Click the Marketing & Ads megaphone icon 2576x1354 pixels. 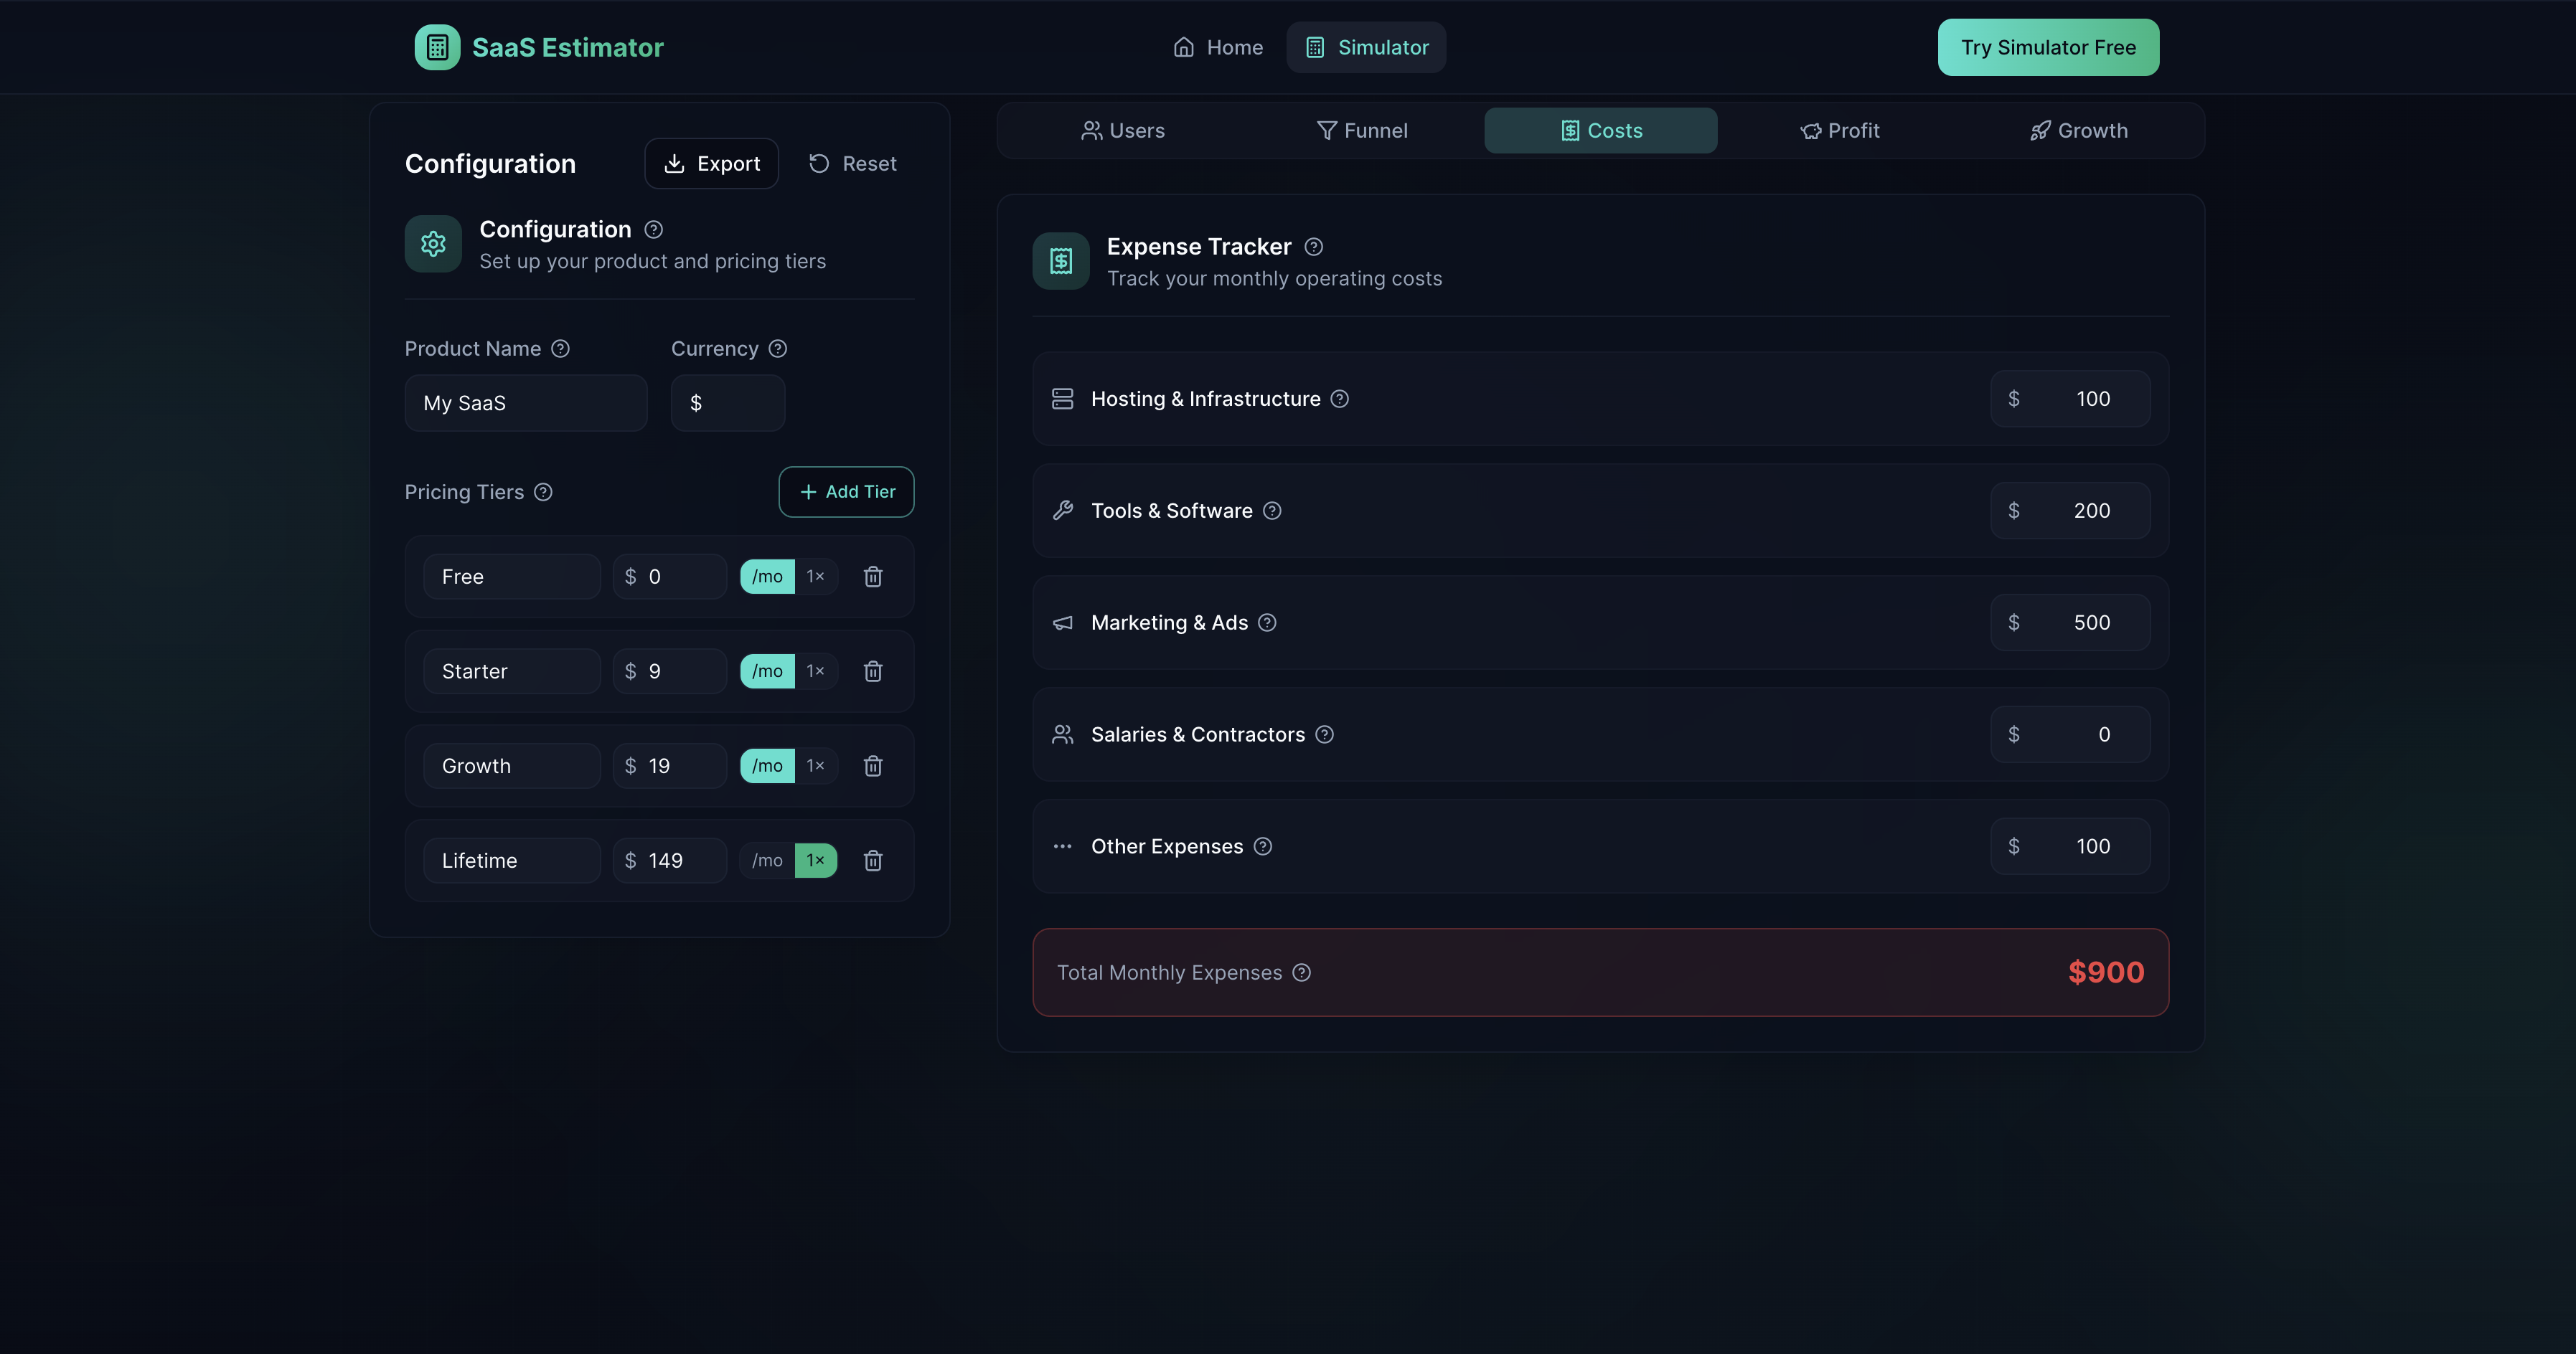point(1061,622)
